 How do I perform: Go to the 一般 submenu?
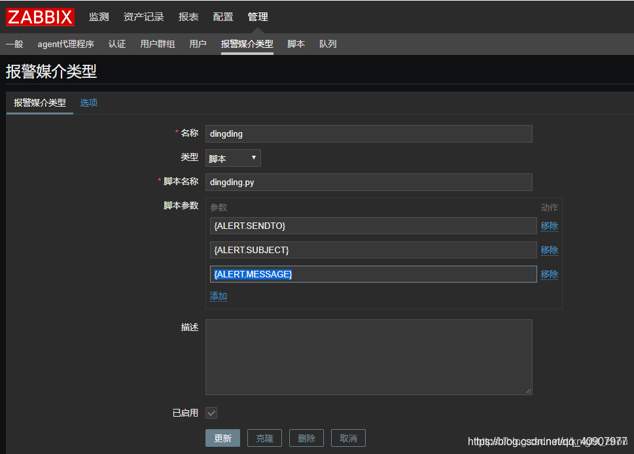[x=14, y=44]
